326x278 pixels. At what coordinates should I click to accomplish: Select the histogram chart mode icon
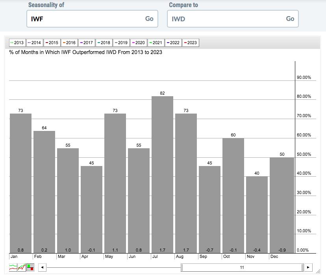30,268
